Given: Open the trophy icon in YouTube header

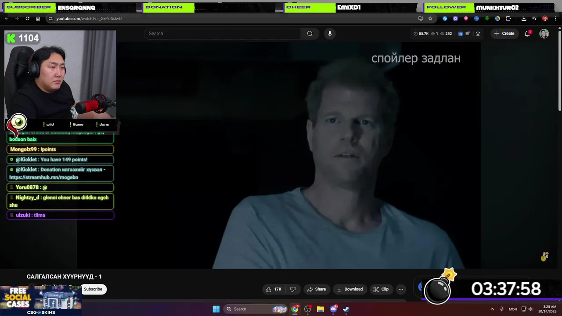Looking at the screenshot, I should pos(478,33).
